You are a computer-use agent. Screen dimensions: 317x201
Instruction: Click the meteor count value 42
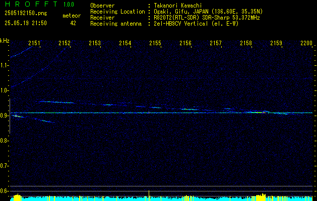[x=73, y=23]
